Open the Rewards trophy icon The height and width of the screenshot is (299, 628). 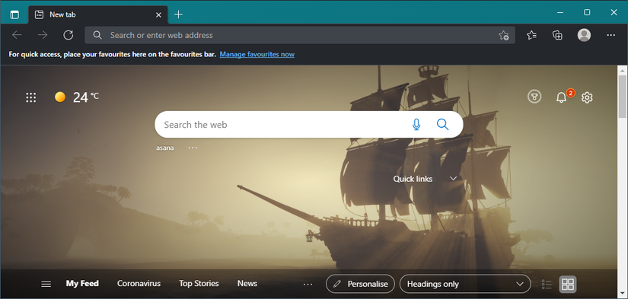534,97
